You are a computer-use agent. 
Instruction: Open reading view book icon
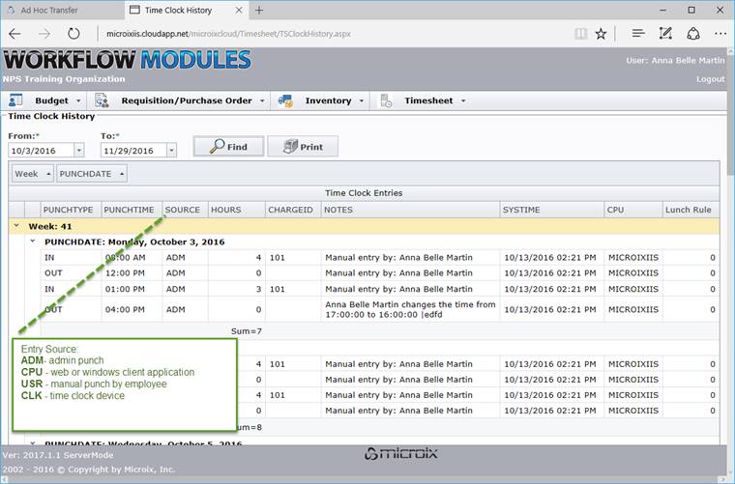pos(580,33)
